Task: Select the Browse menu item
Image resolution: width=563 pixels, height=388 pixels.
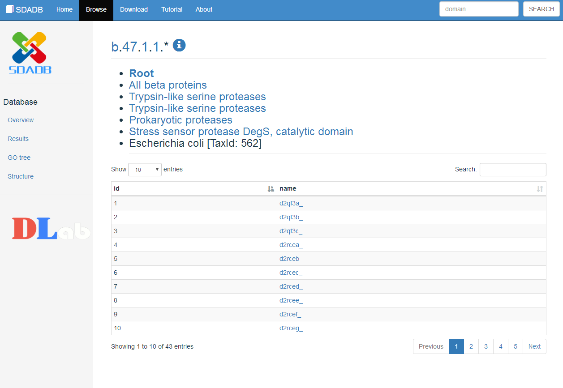Action: (x=96, y=10)
